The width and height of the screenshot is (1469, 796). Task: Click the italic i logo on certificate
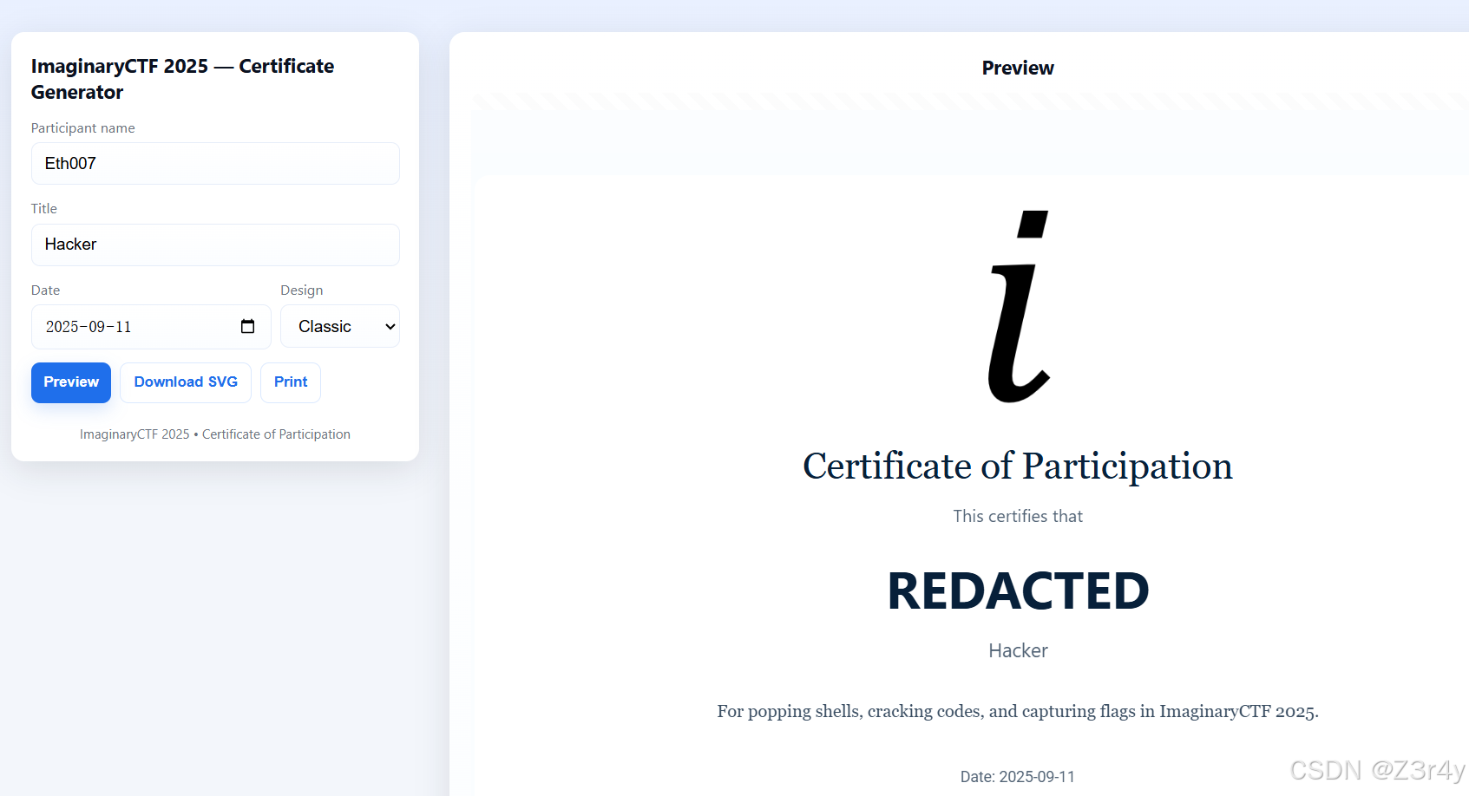[1019, 307]
